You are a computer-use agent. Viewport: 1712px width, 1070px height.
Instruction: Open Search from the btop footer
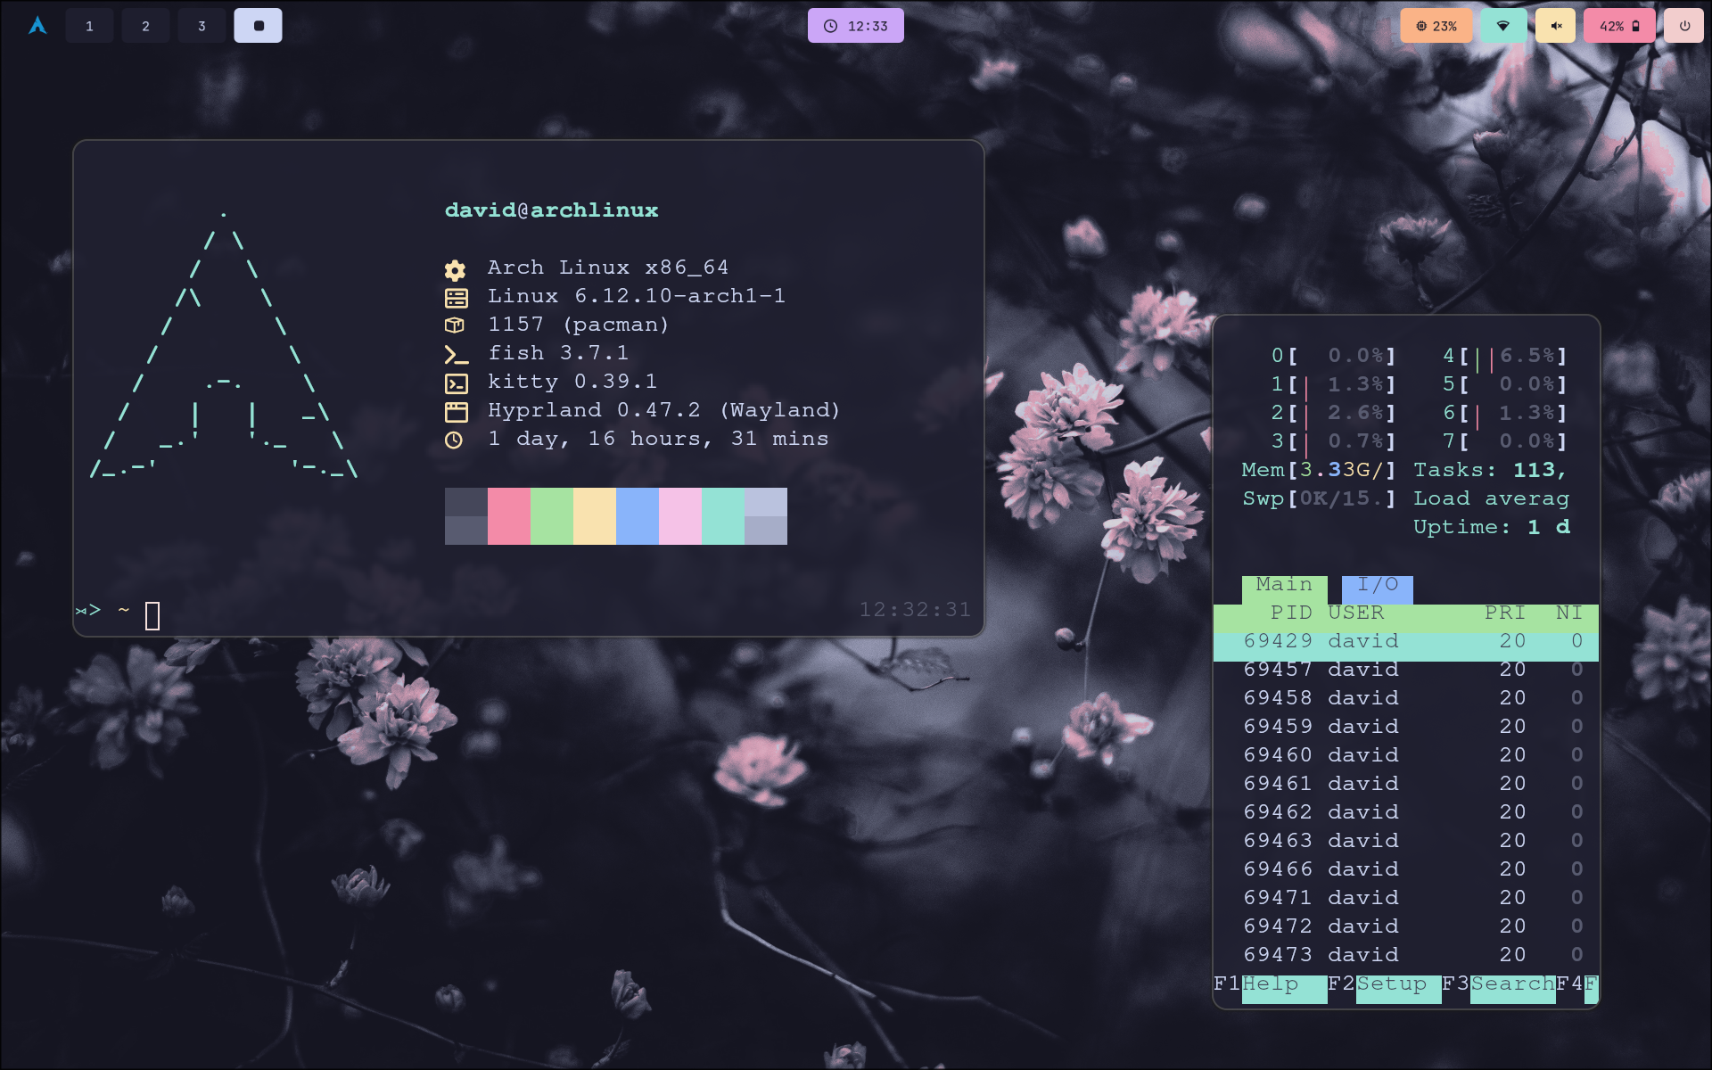click(1511, 984)
